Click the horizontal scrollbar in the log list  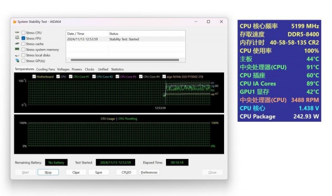(124, 60)
